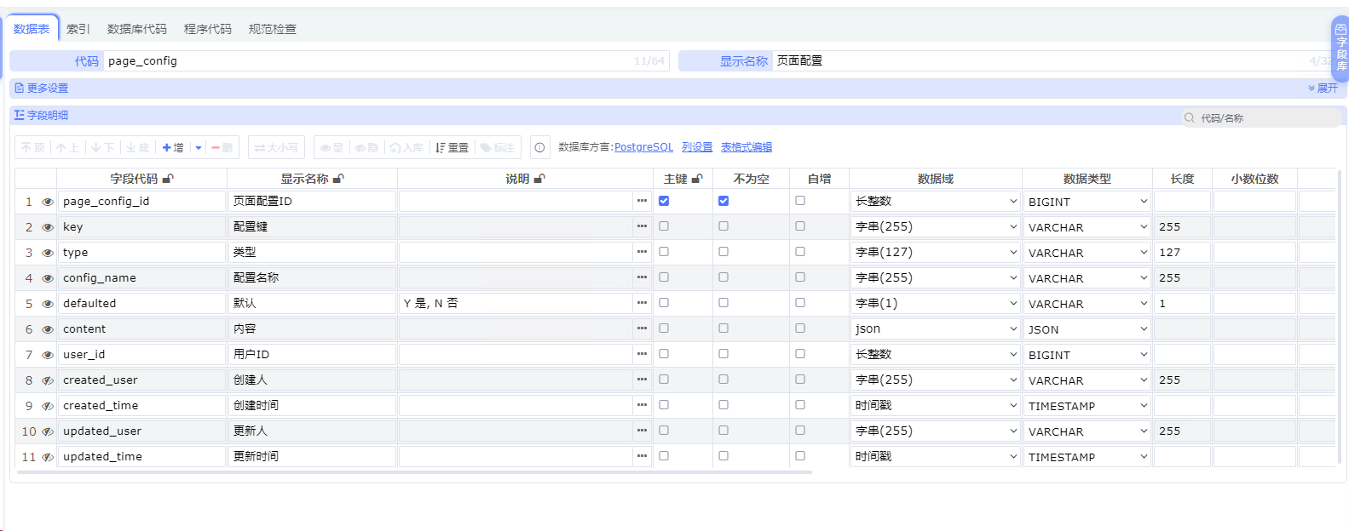Image resolution: width=1349 pixels, height=531 pixels.
Task: Toggle lock icon on 字段代码 column header
Action: pyautogui.click(x=168, y=179)
